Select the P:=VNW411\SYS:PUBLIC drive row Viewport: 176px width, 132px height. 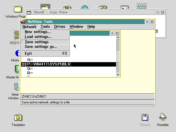click(68, 64)
